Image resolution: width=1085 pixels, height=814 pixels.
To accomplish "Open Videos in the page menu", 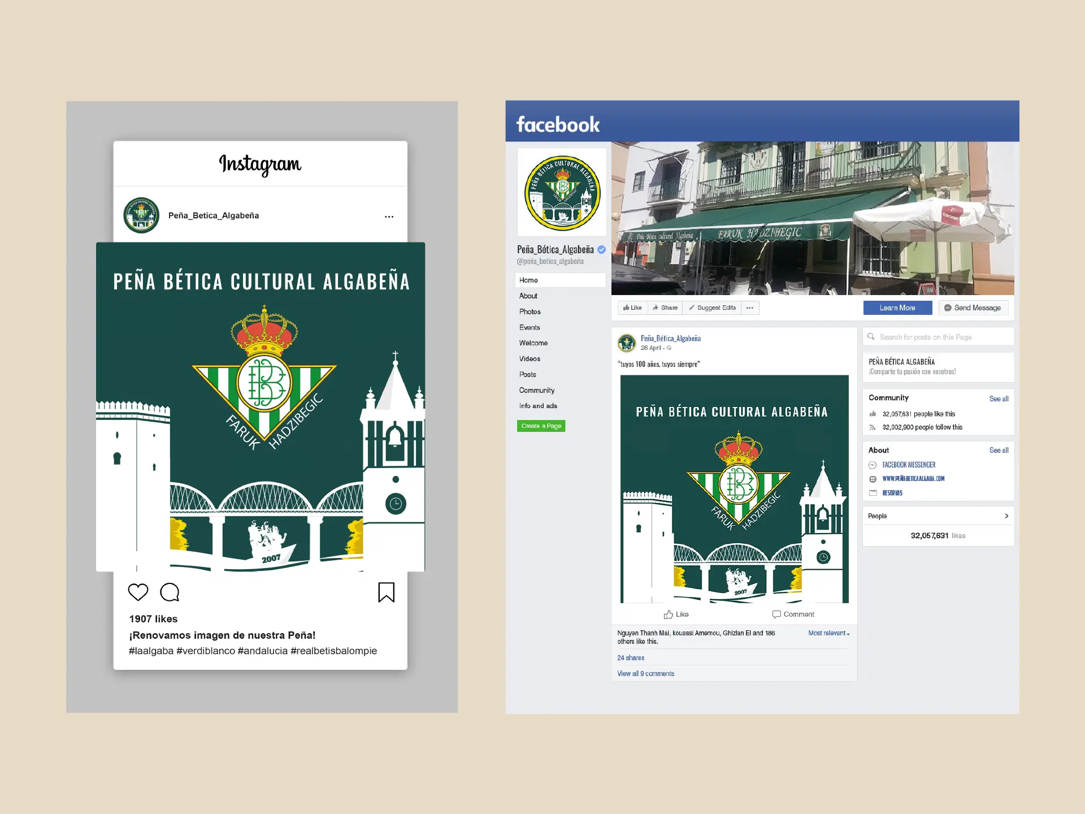I will tap(530, 359).
